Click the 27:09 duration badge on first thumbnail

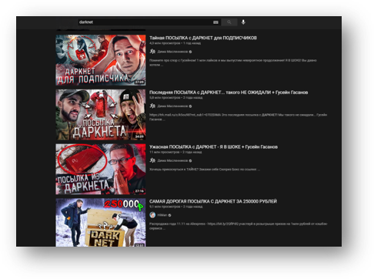[x=139, y=82]
